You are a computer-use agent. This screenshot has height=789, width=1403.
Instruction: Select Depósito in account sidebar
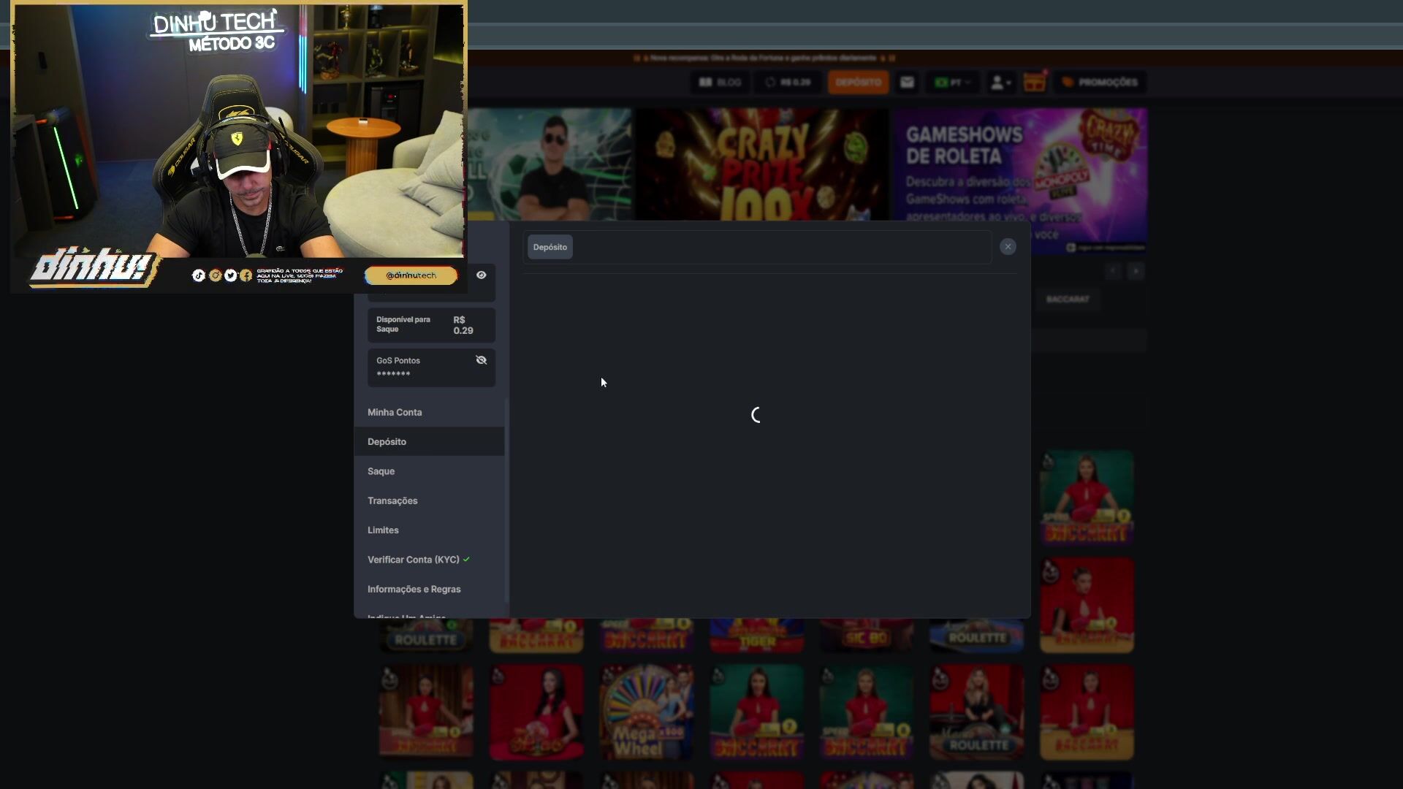(x=430, y=441)
